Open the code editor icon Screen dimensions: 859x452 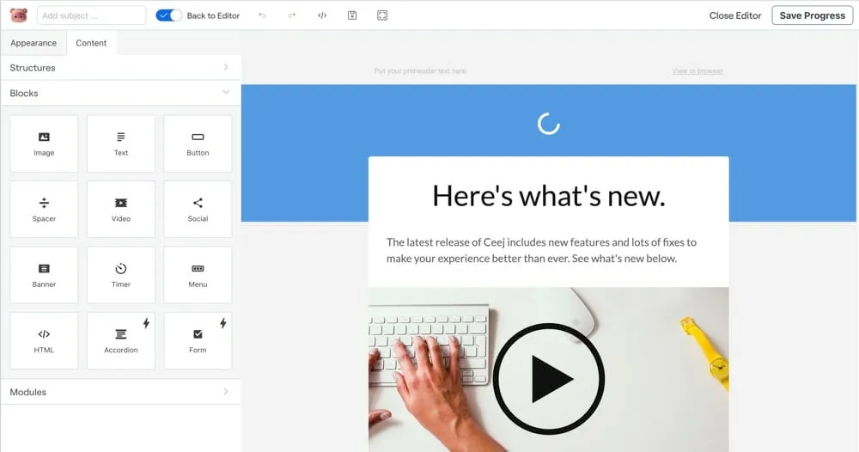point(322,15)
